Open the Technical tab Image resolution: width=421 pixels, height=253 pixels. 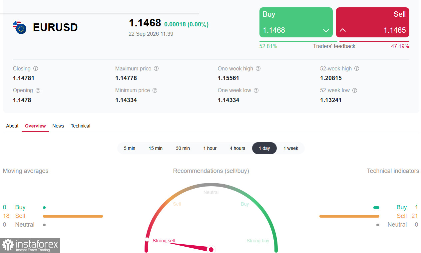[x=81, y=126]
